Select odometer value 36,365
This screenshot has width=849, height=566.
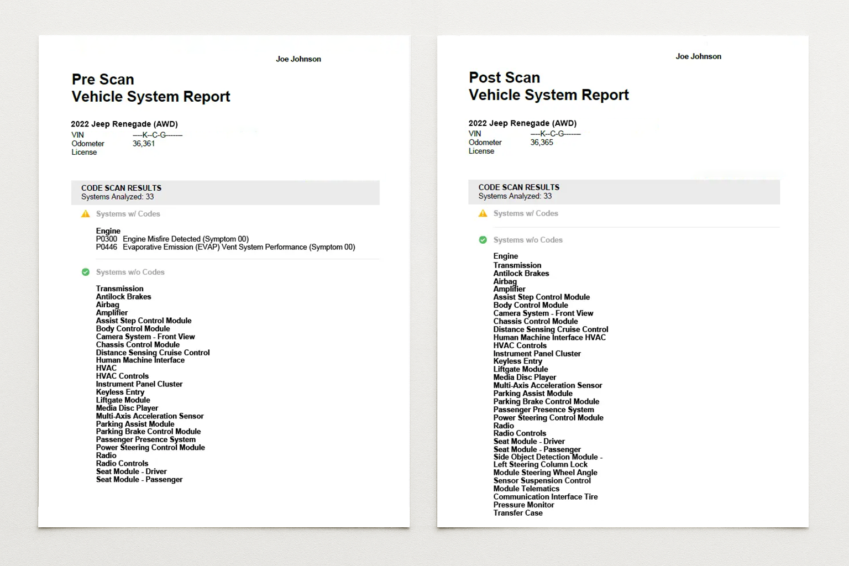(542, 143)
